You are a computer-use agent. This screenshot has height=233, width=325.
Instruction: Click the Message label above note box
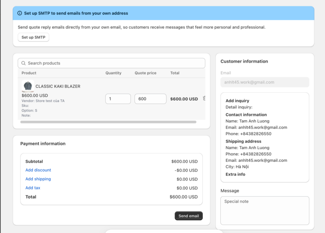coord(230,191)
